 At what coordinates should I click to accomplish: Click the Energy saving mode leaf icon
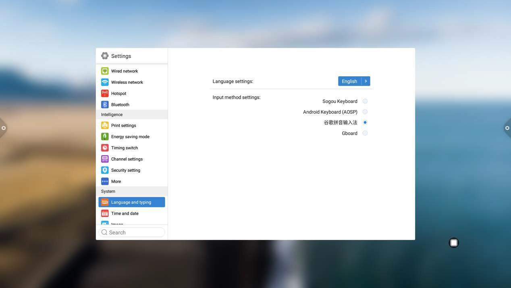pos(105,137)
